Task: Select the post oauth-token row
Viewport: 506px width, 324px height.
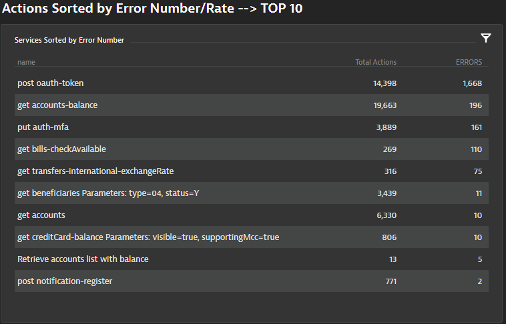Action: 51,83
